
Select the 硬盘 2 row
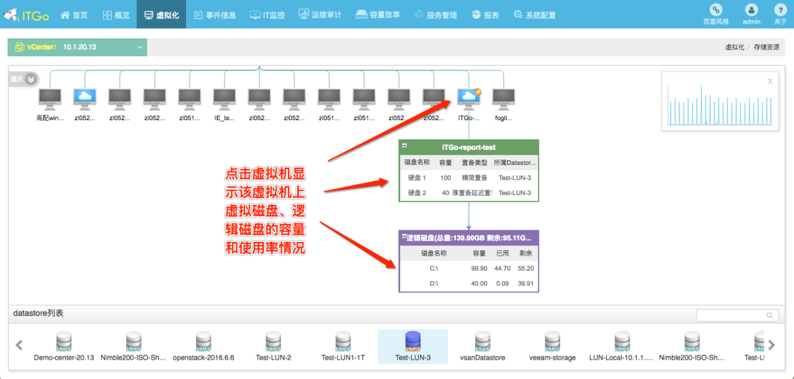pos(469,193)
